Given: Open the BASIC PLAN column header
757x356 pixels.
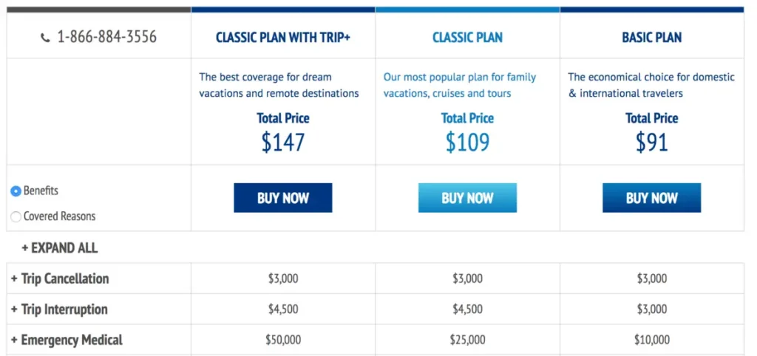Looking at the screenshot, I should click(x=651, y=37).
